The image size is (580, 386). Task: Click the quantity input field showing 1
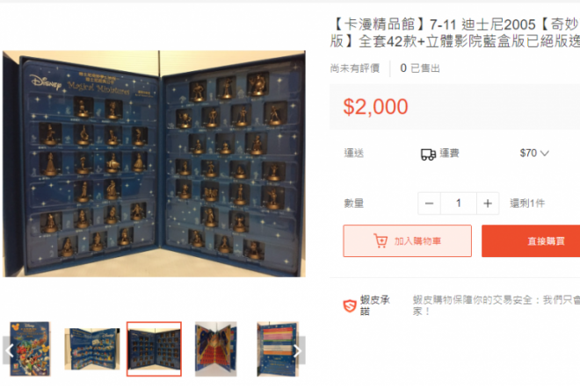point(459,204)
